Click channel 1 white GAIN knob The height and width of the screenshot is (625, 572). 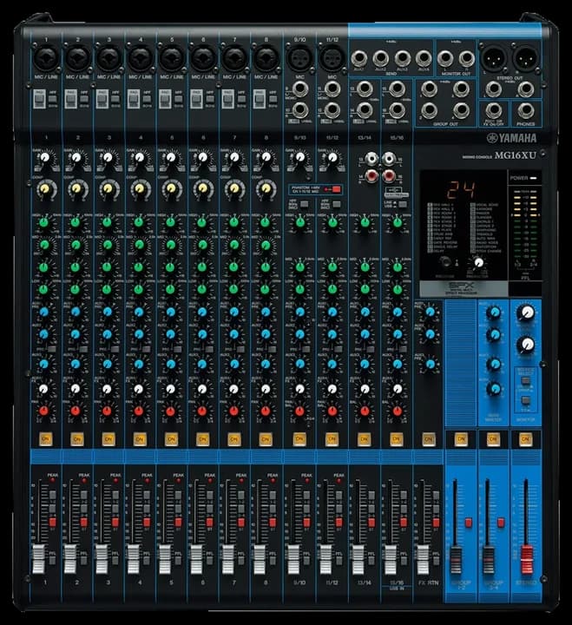(45, 157)
